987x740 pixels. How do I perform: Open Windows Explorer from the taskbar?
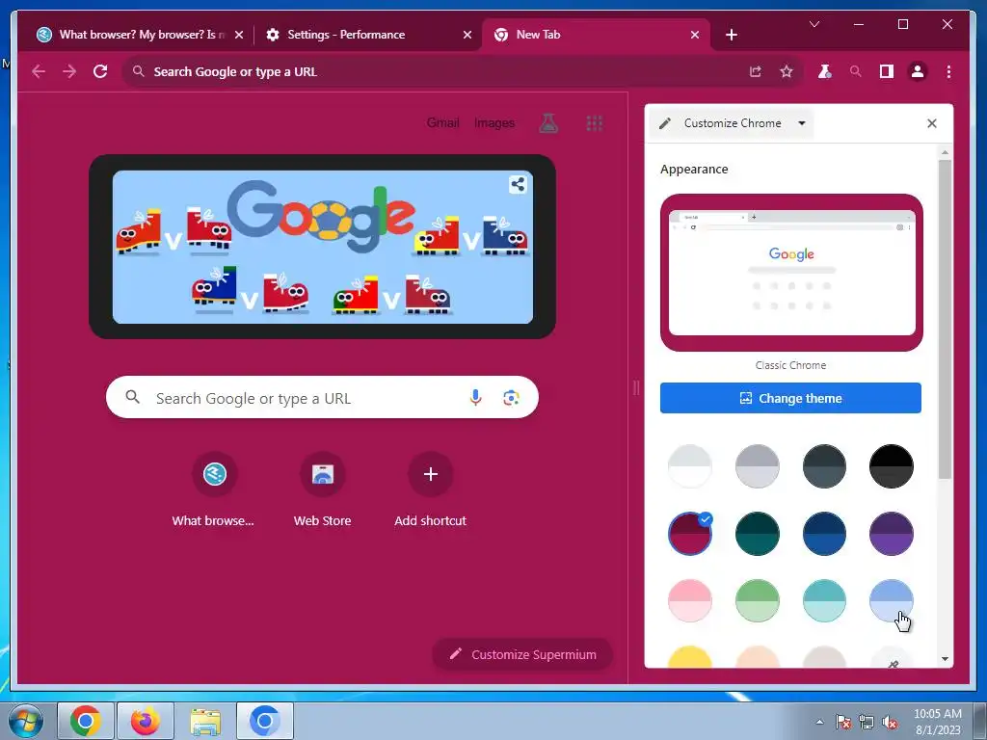[x=205, y=721]
